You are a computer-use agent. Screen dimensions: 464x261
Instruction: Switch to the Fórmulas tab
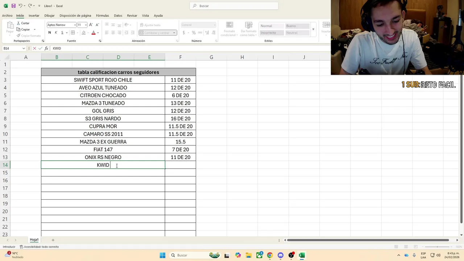click(x=103, y=16)
